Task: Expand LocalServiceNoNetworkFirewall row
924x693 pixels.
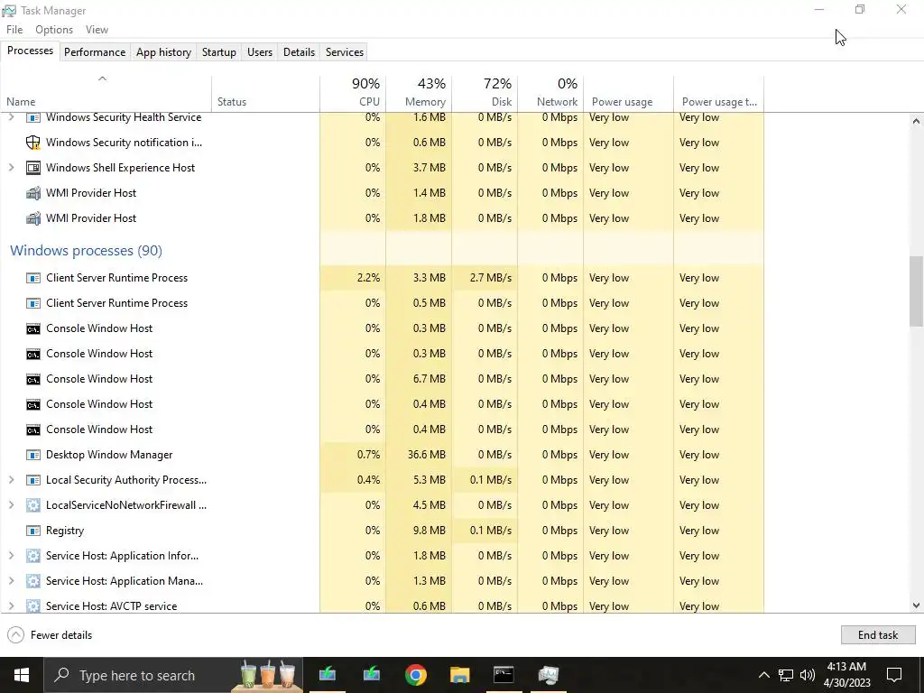Action: [x=11, y=505]
